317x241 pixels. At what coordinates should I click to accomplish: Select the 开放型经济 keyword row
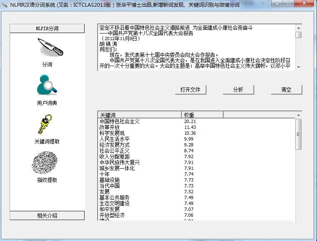click(196, 215)
